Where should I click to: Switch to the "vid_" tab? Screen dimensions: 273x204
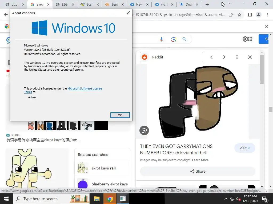(x=164, y=5)
